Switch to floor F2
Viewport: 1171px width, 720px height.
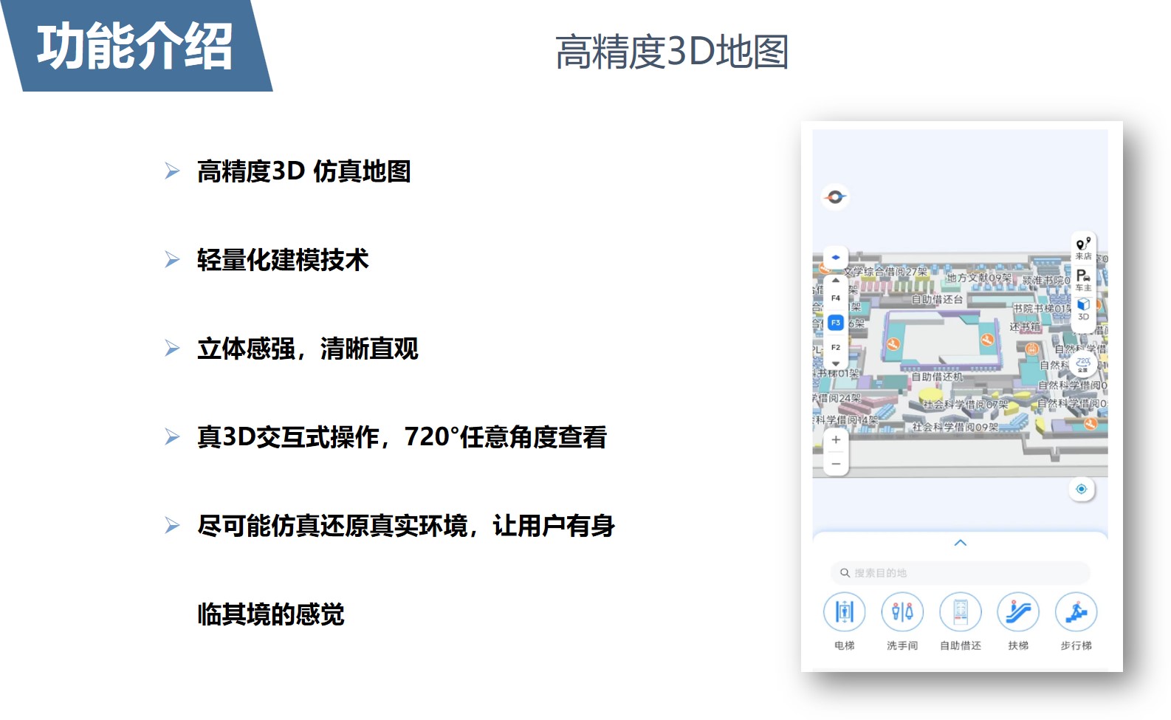pos(836,347)
